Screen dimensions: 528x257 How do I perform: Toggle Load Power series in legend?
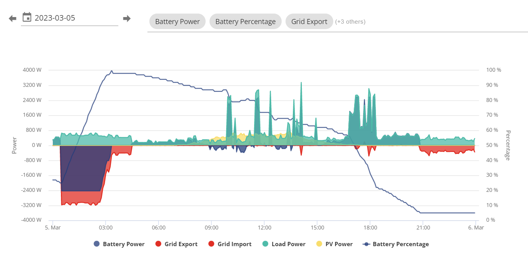pyautogui.click(x=284, y=244)
